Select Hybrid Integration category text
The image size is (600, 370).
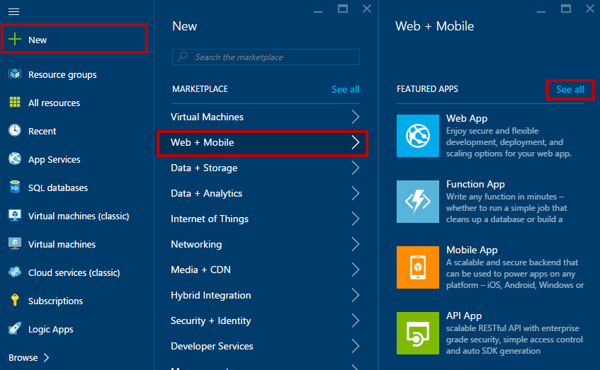[211, 295]
